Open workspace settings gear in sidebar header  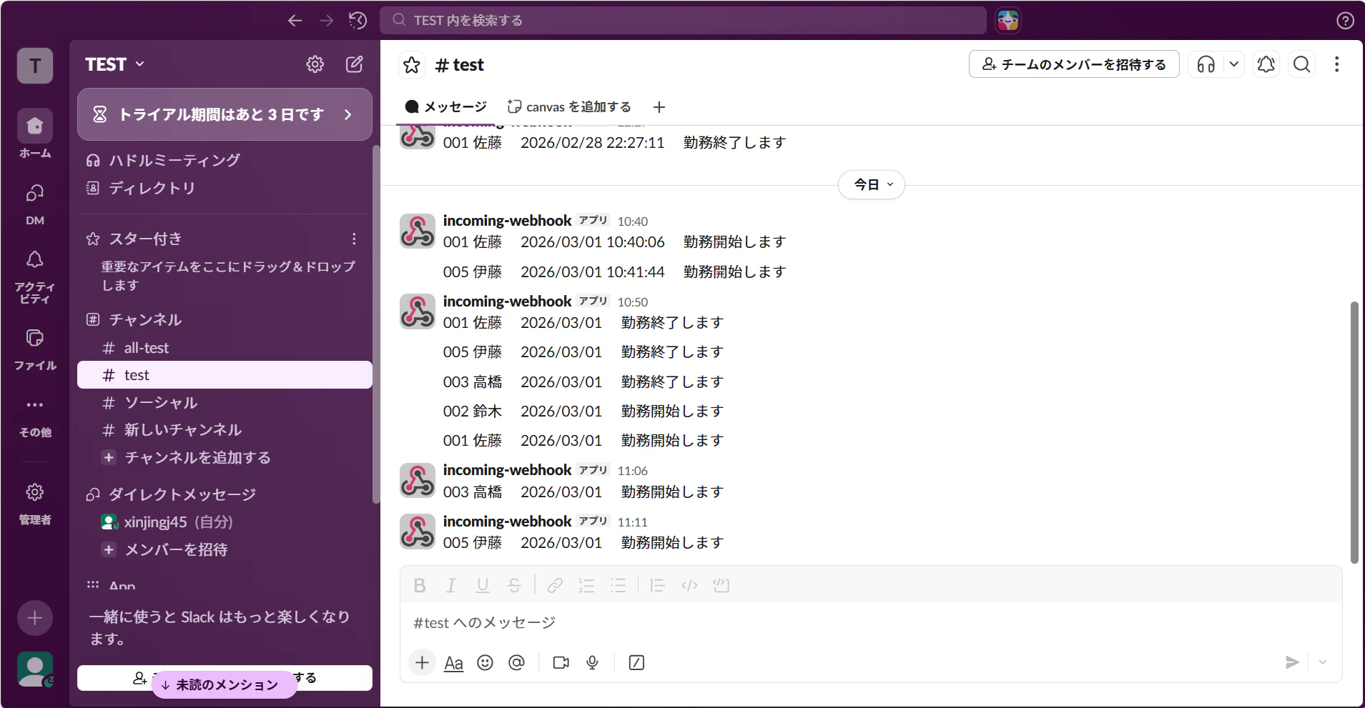[x=315, y=64]
